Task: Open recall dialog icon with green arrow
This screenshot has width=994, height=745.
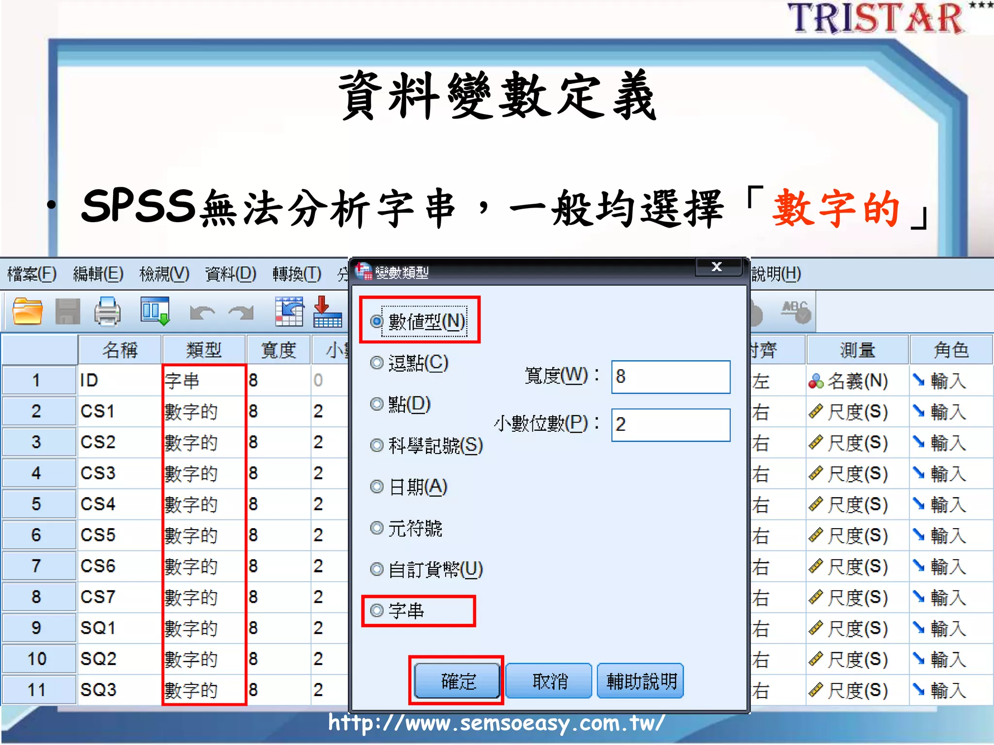Action: [154, 311]
